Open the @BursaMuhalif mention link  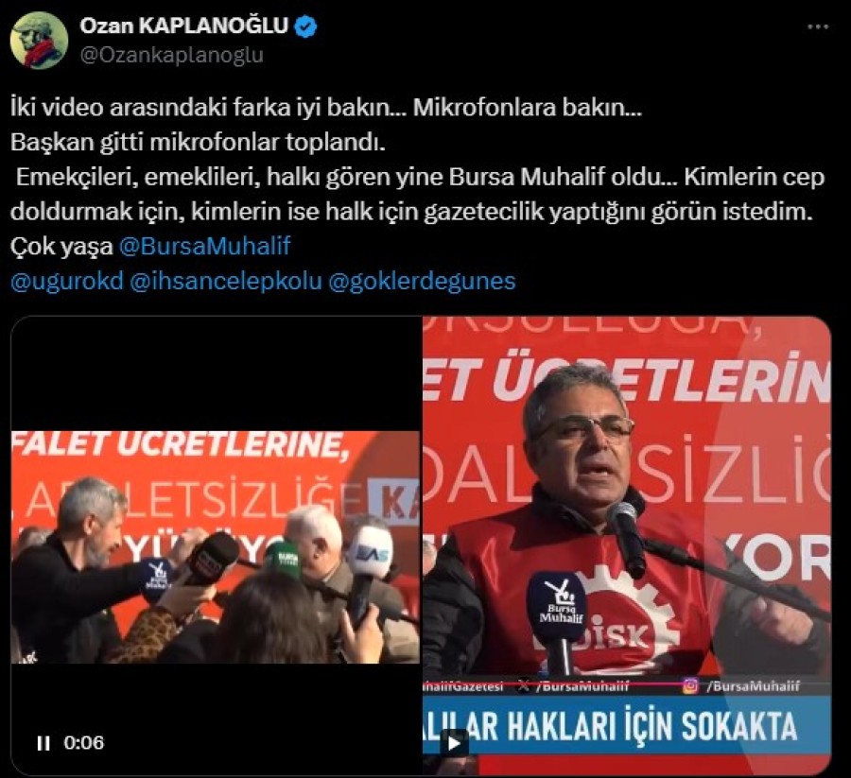click(204, 247)
